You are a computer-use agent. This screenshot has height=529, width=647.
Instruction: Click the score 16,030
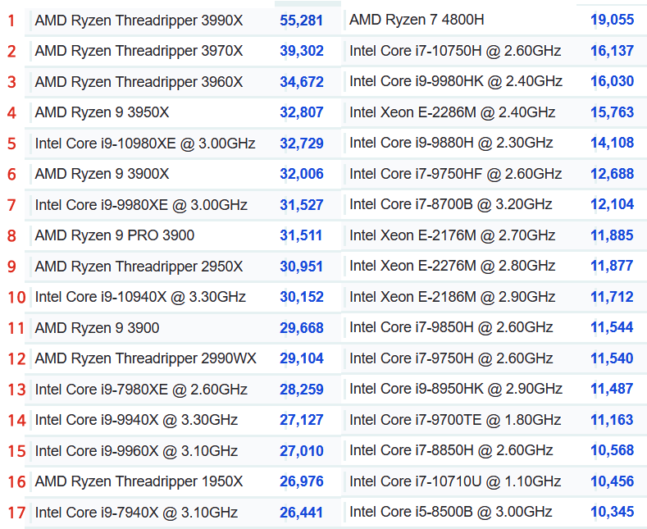click(612, 81)
